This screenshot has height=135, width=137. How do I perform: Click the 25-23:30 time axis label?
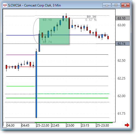click(x=102, y=126)
